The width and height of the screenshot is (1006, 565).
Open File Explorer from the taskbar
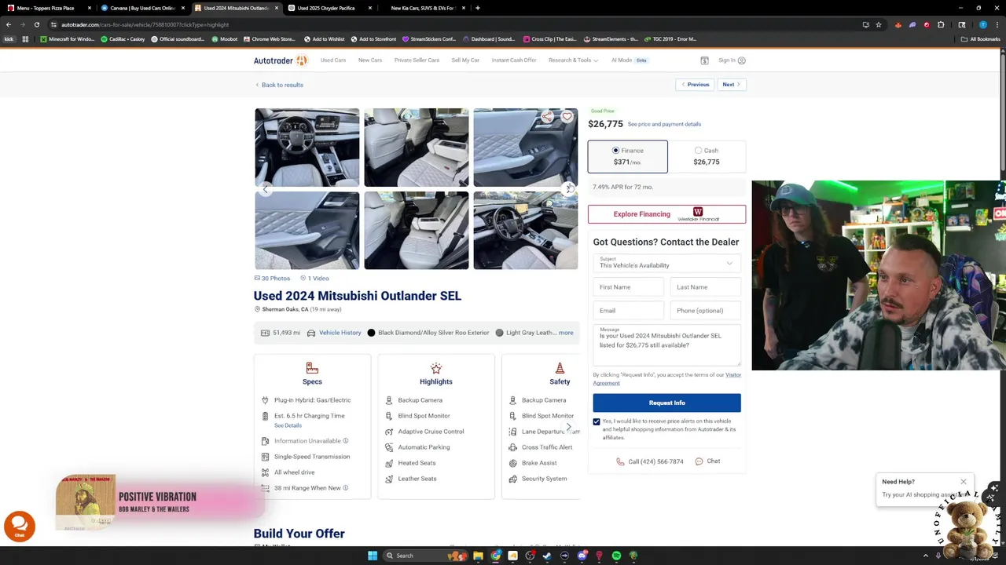pos(478,556)
